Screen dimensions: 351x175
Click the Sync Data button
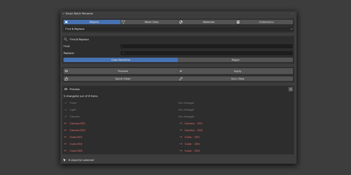pos(235,79)
